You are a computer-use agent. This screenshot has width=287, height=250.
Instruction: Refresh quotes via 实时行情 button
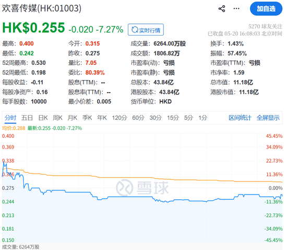[146, 30]
